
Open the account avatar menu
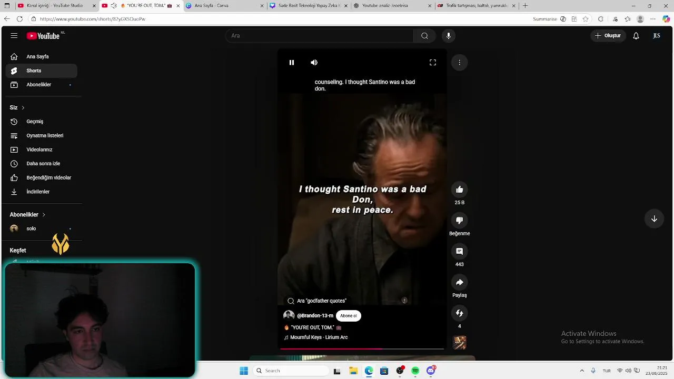pyautogui.click(x=657, y=36)
